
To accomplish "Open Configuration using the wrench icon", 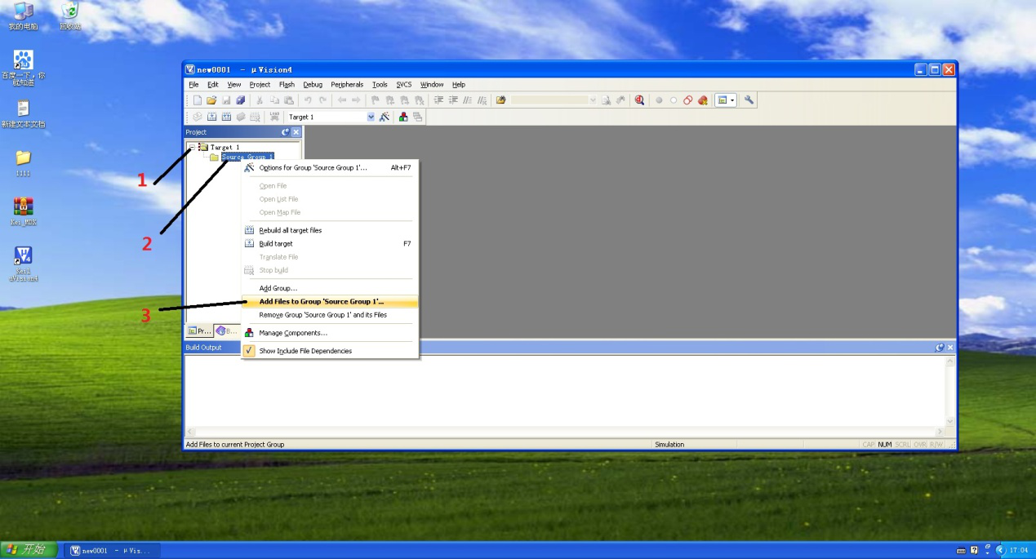I will point(749,100).
